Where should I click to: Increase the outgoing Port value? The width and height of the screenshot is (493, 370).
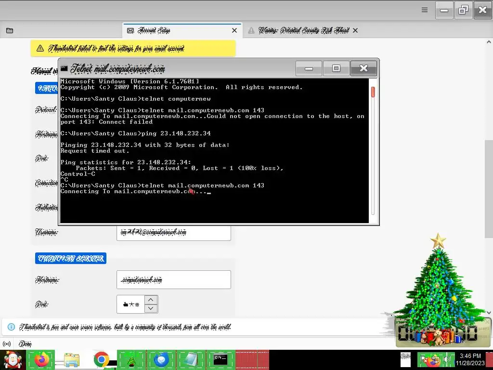(151, 300)
